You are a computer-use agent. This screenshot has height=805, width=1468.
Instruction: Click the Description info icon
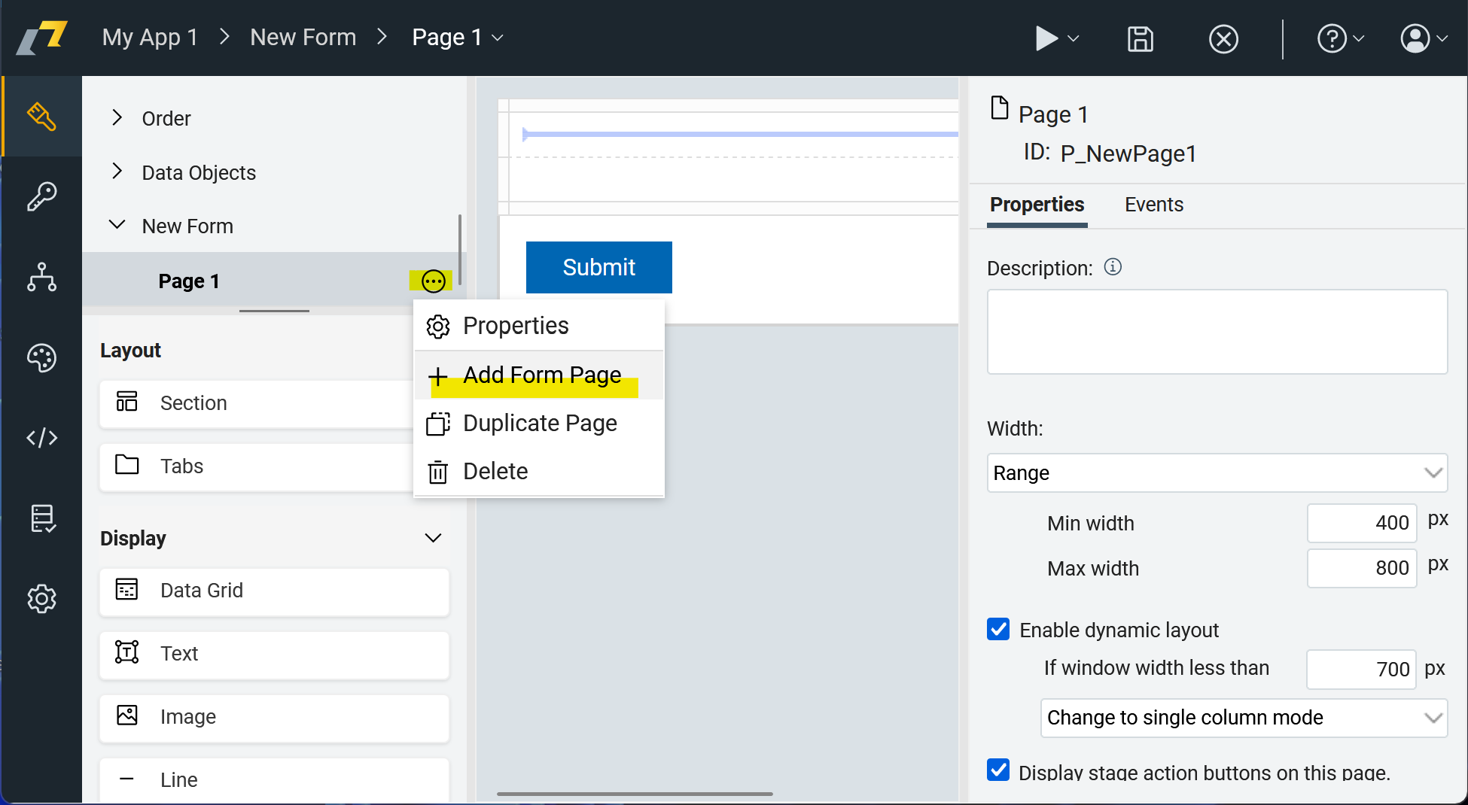[1113, 267]
